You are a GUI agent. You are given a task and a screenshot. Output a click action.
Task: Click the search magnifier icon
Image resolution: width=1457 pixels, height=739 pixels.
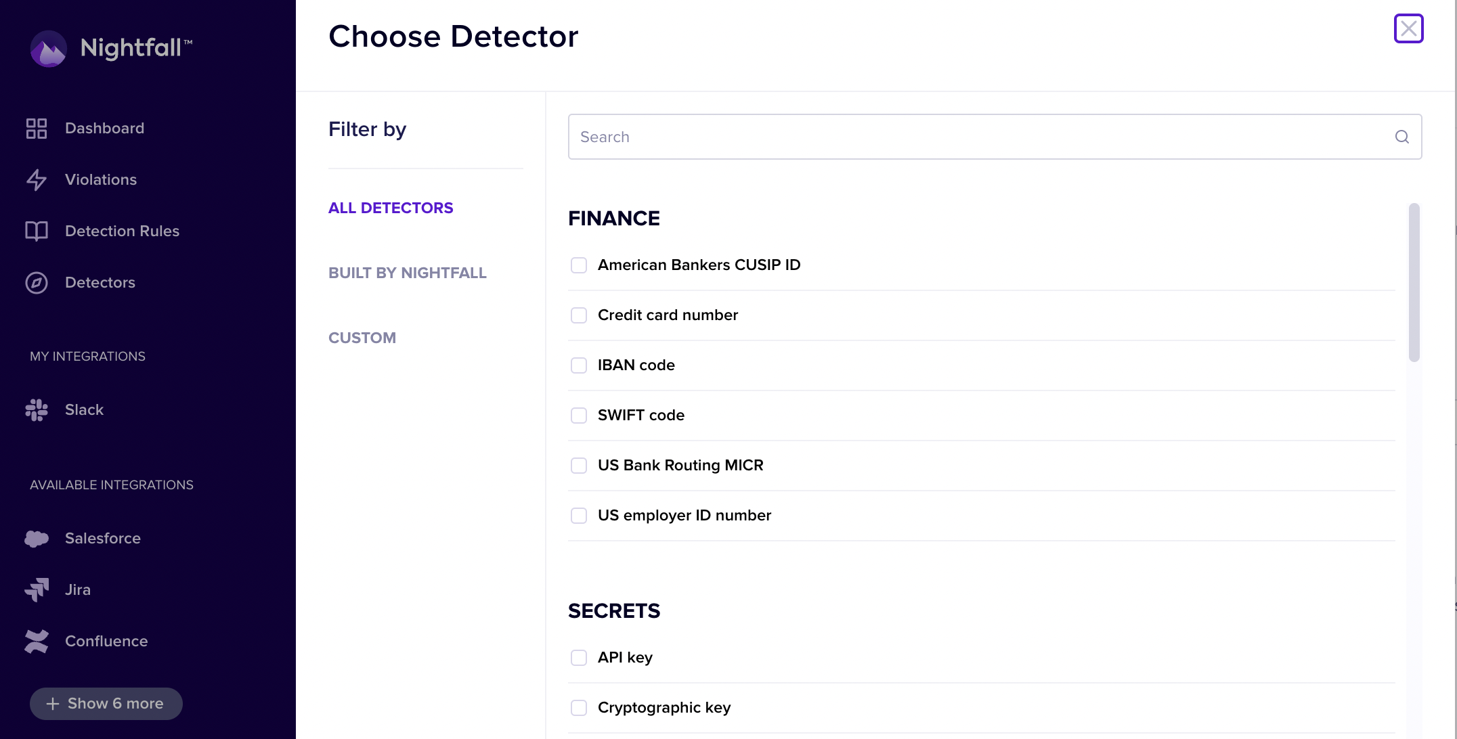point(1401,137)
